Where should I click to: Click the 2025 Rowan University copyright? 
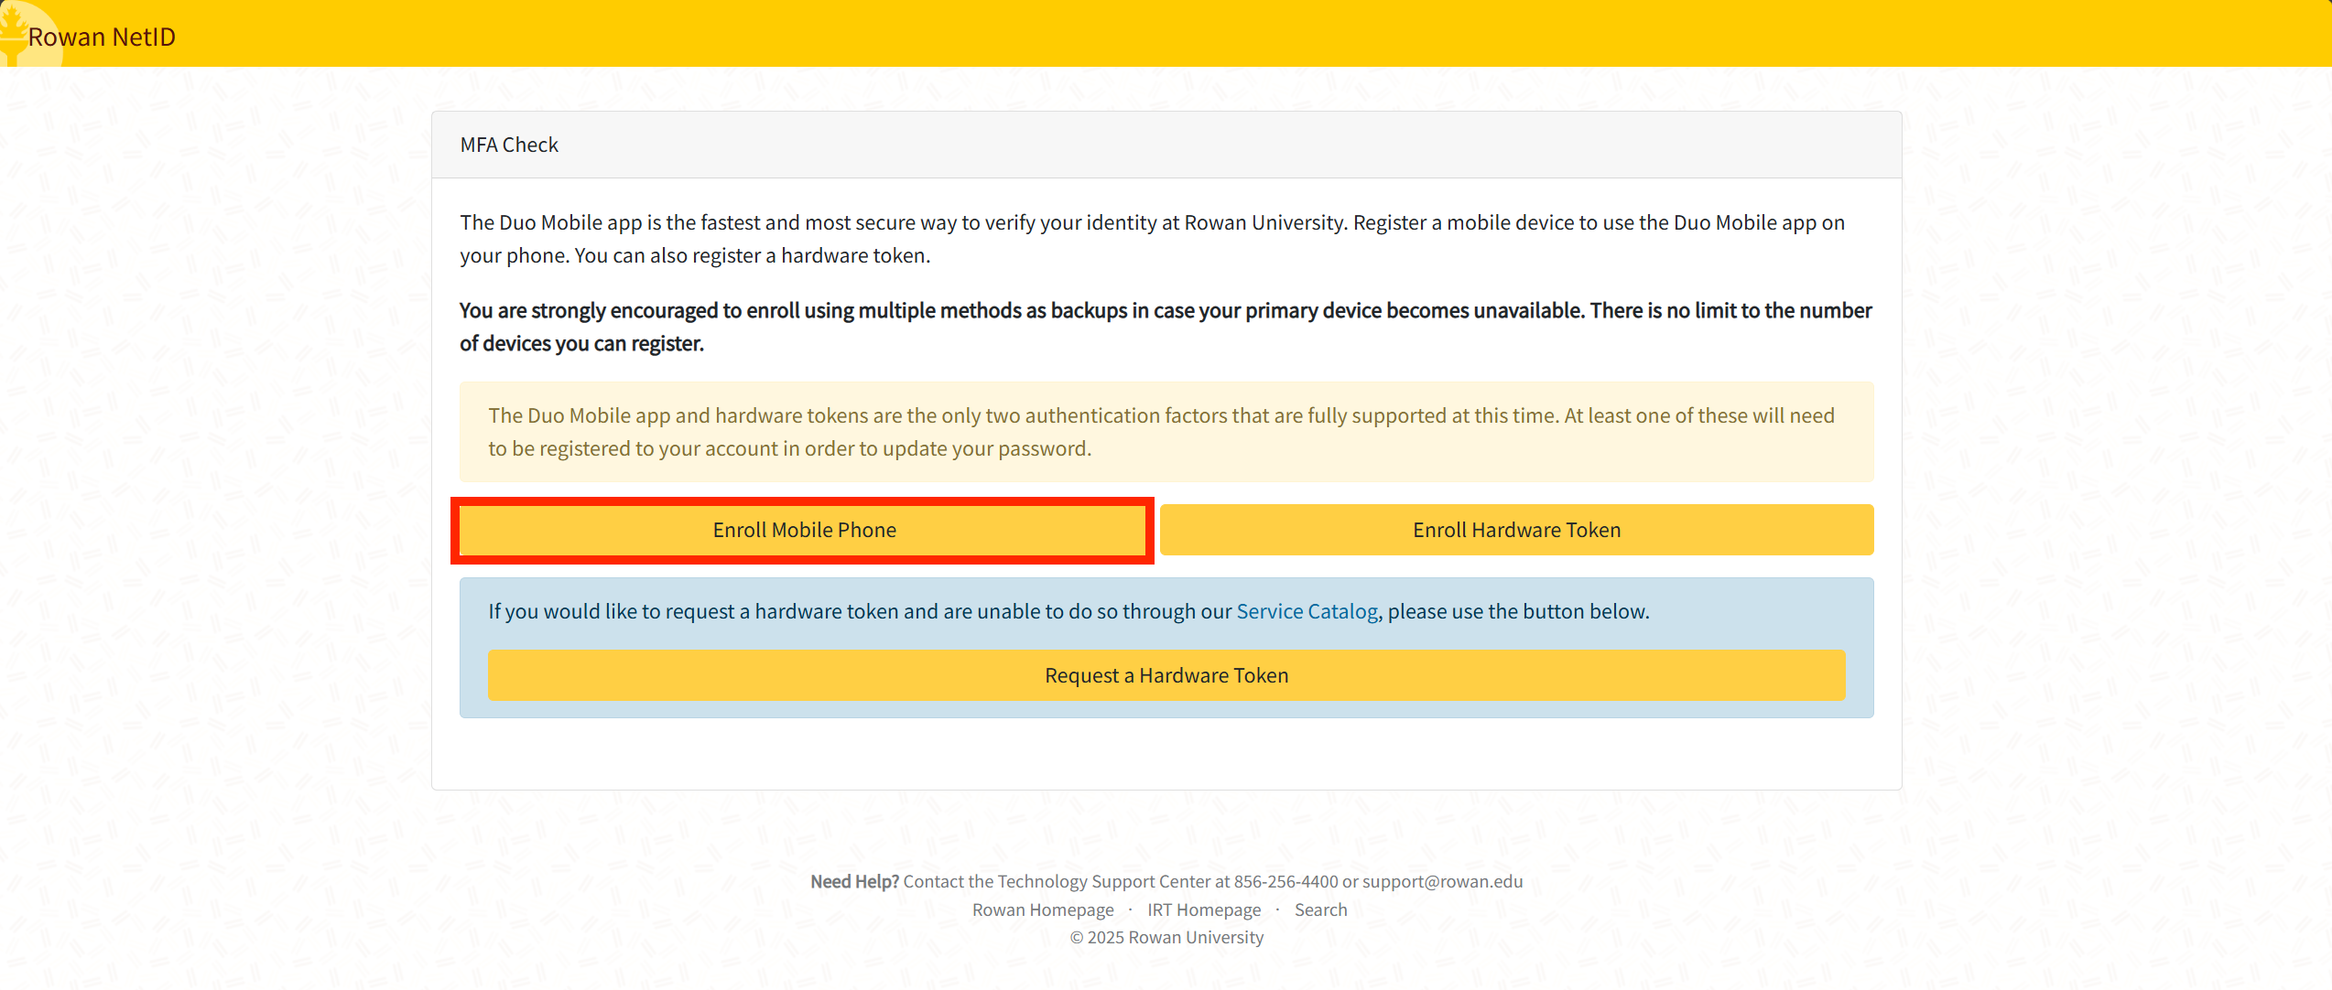click(x=1166, y=937)
